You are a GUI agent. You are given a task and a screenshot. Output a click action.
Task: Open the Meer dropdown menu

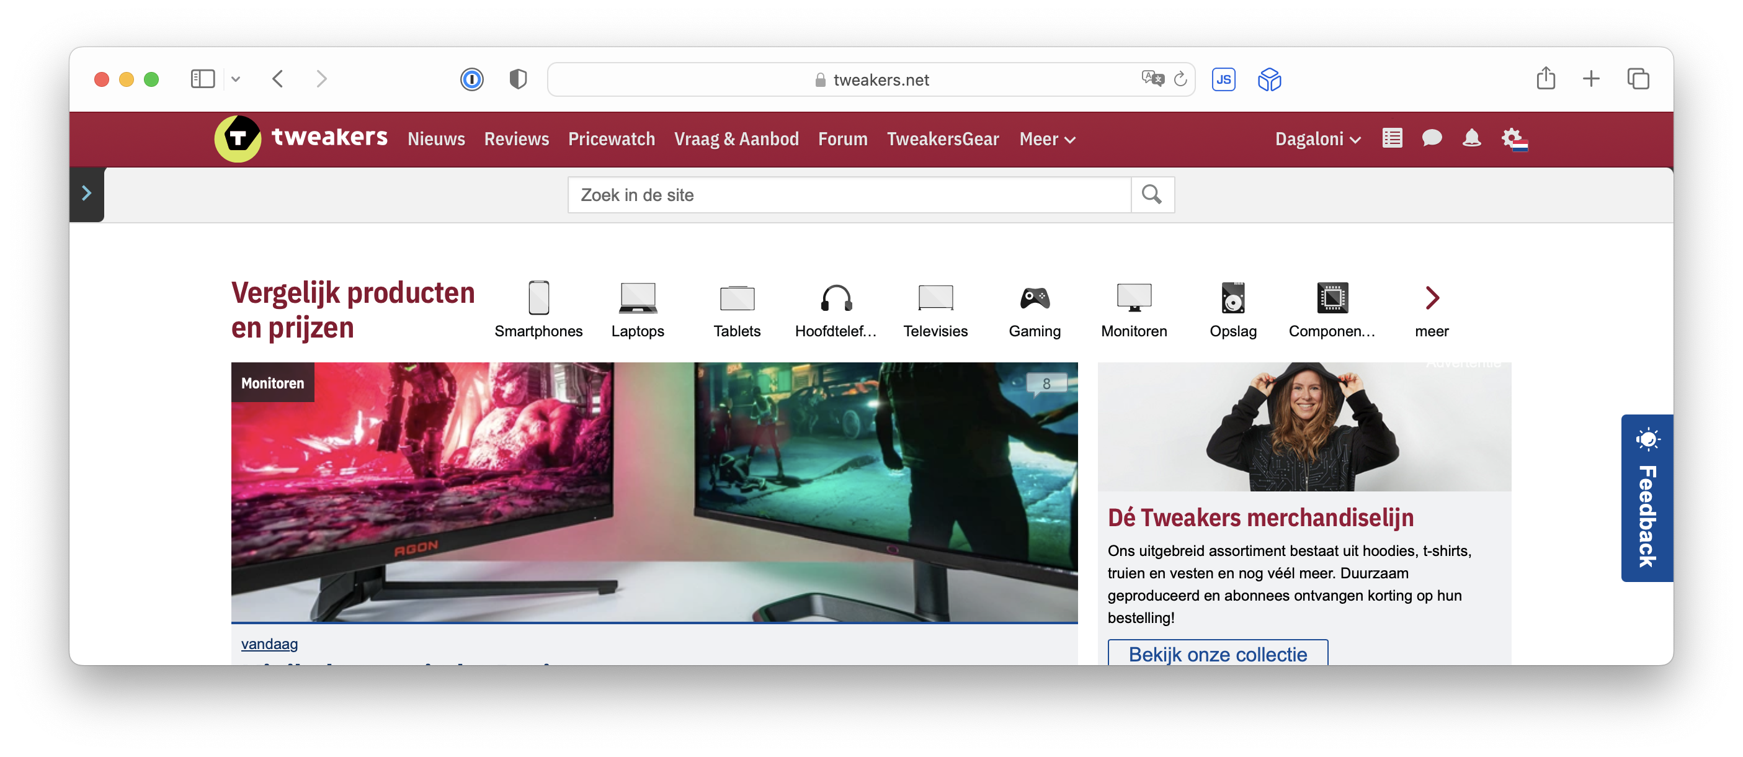coord(1046,139)
